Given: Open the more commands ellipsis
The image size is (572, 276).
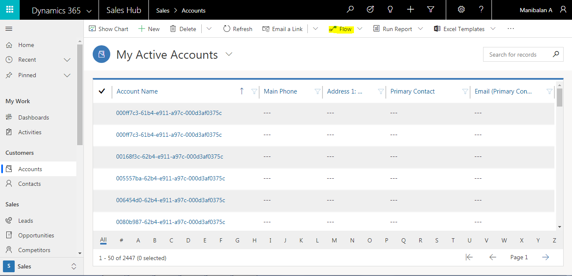Looking at the screenshot, I should coord(510,29).
